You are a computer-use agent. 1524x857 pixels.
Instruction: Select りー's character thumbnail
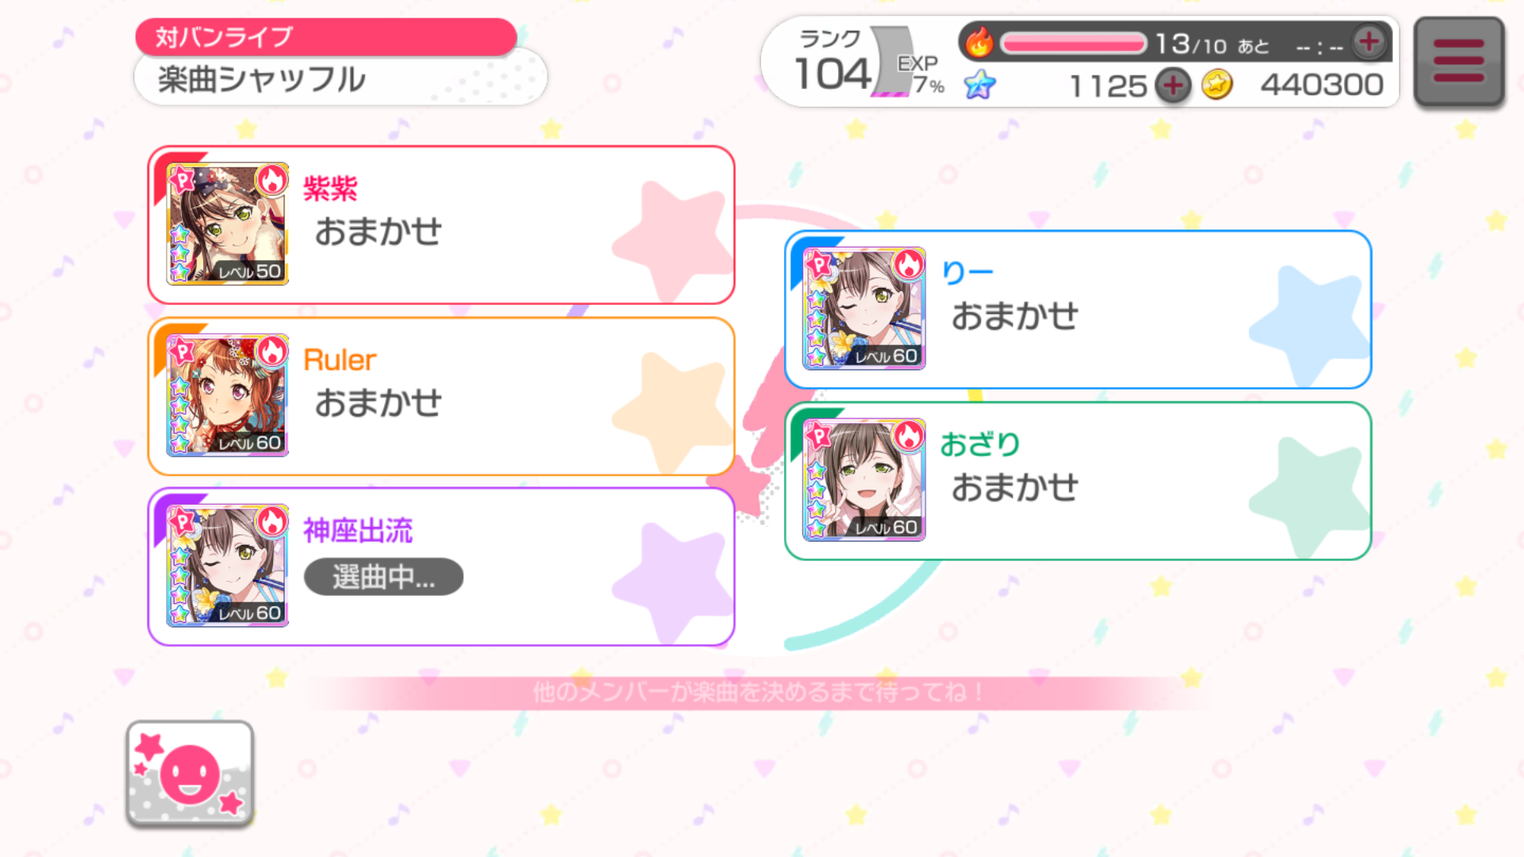[x=864, y=309]
